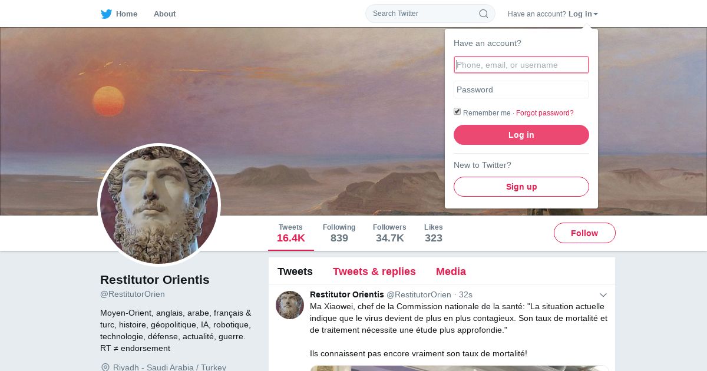Click in the Search Twitter box

click(x=424, y=14)
